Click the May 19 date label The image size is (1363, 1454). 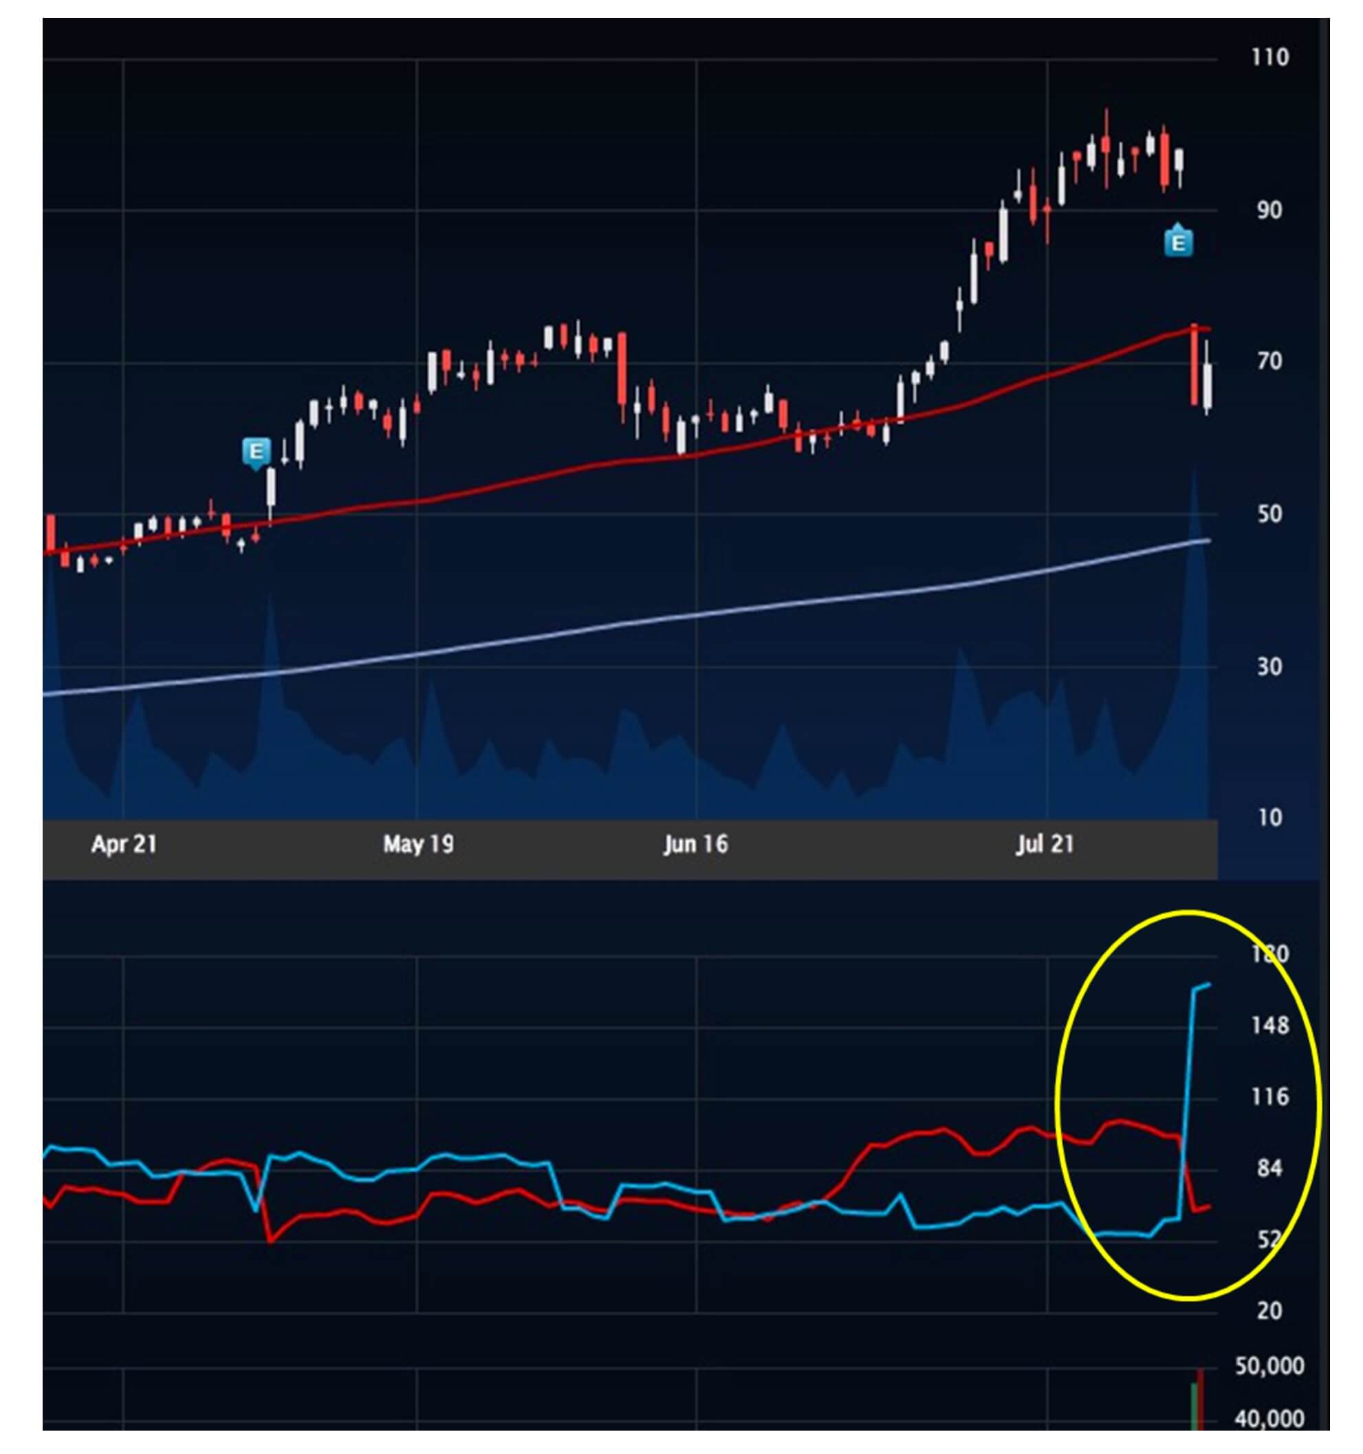417,845
